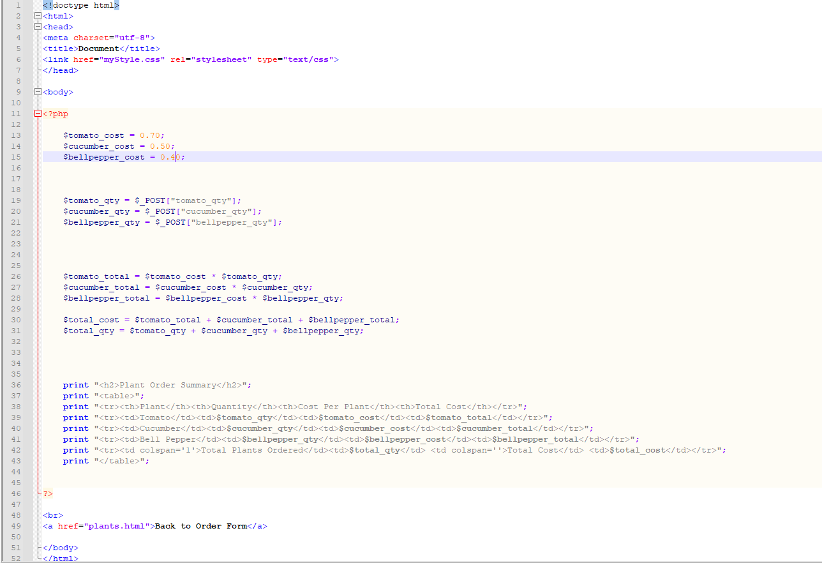This screenshot has width=822, height=563.
Task: Click the <!doctype html> declaration
Action: [80, 4]
